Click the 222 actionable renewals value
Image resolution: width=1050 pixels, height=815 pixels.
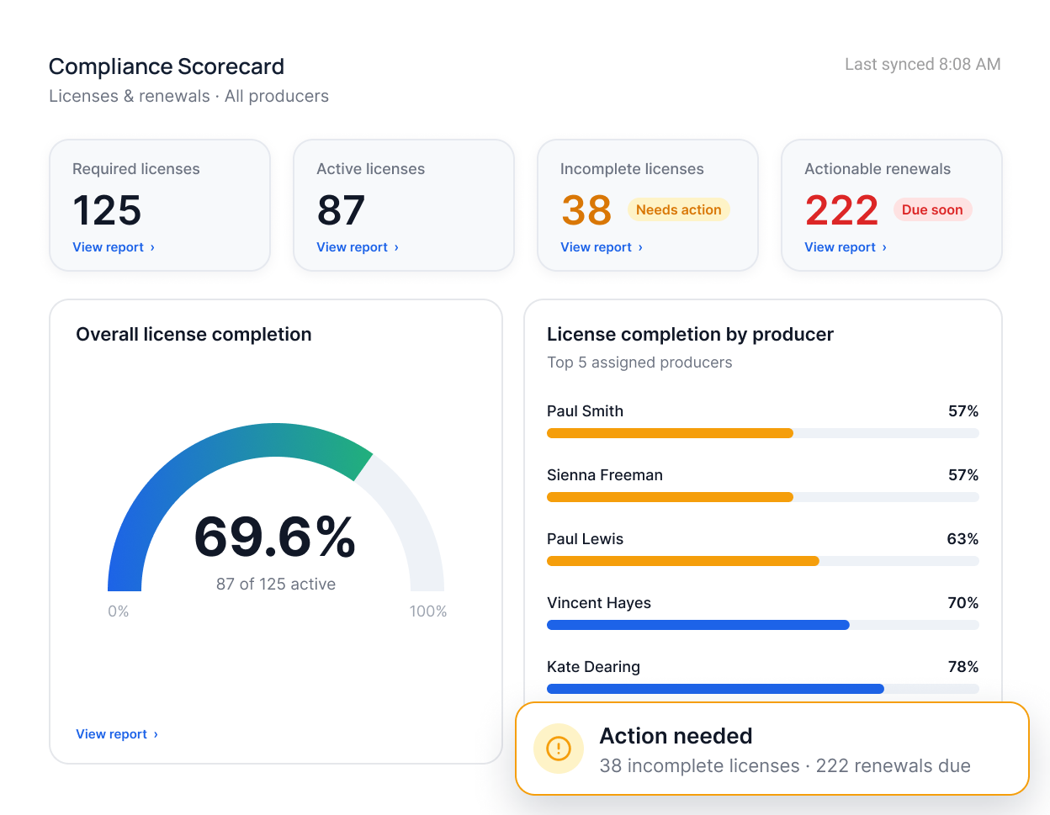841,210
